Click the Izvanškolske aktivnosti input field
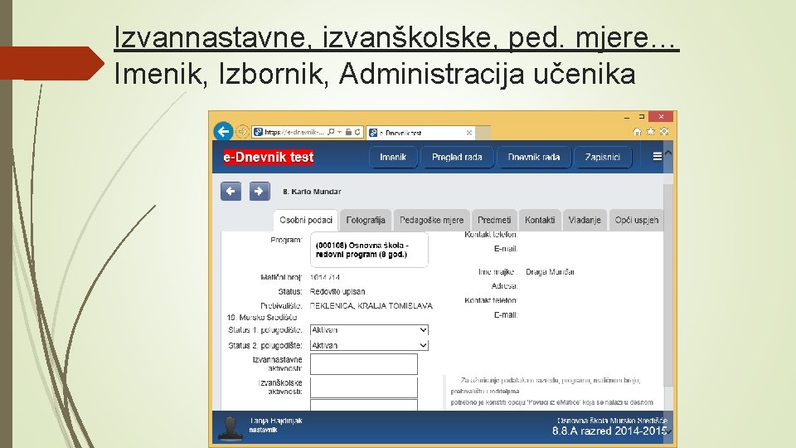Screen dimensions: 796x448 (x=364, y=387)
